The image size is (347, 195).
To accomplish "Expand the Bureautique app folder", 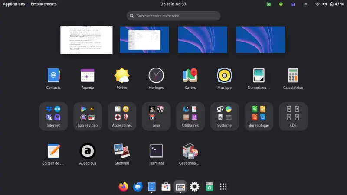I will (259, 116).
